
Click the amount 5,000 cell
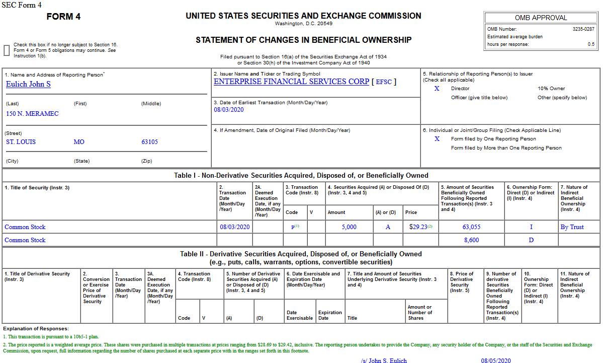click(x=349, y=227)
